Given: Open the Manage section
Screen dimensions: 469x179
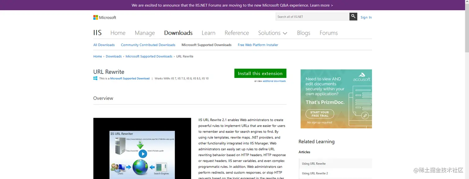Looking at the screenshot, I should pyautogui.click(x=145, y=33).
